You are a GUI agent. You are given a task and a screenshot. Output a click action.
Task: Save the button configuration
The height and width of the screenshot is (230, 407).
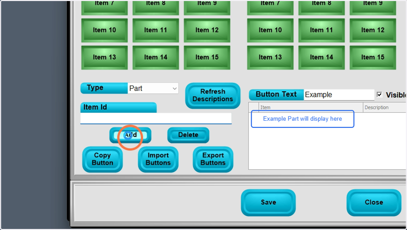pos(268,202)
